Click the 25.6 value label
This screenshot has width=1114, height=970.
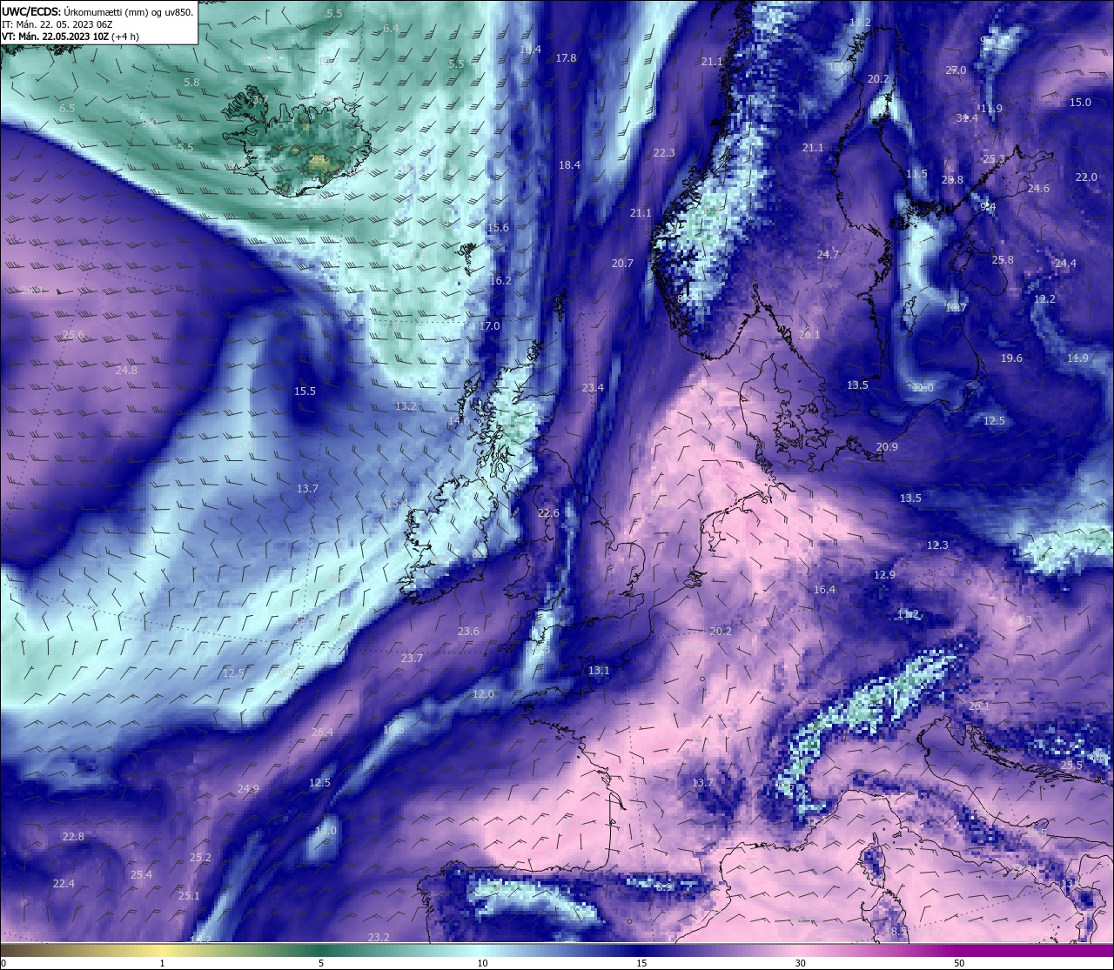(74, 335)
